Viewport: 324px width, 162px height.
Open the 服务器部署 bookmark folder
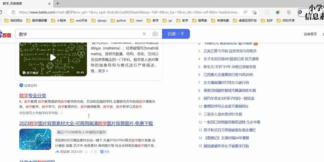pos(37,21)
